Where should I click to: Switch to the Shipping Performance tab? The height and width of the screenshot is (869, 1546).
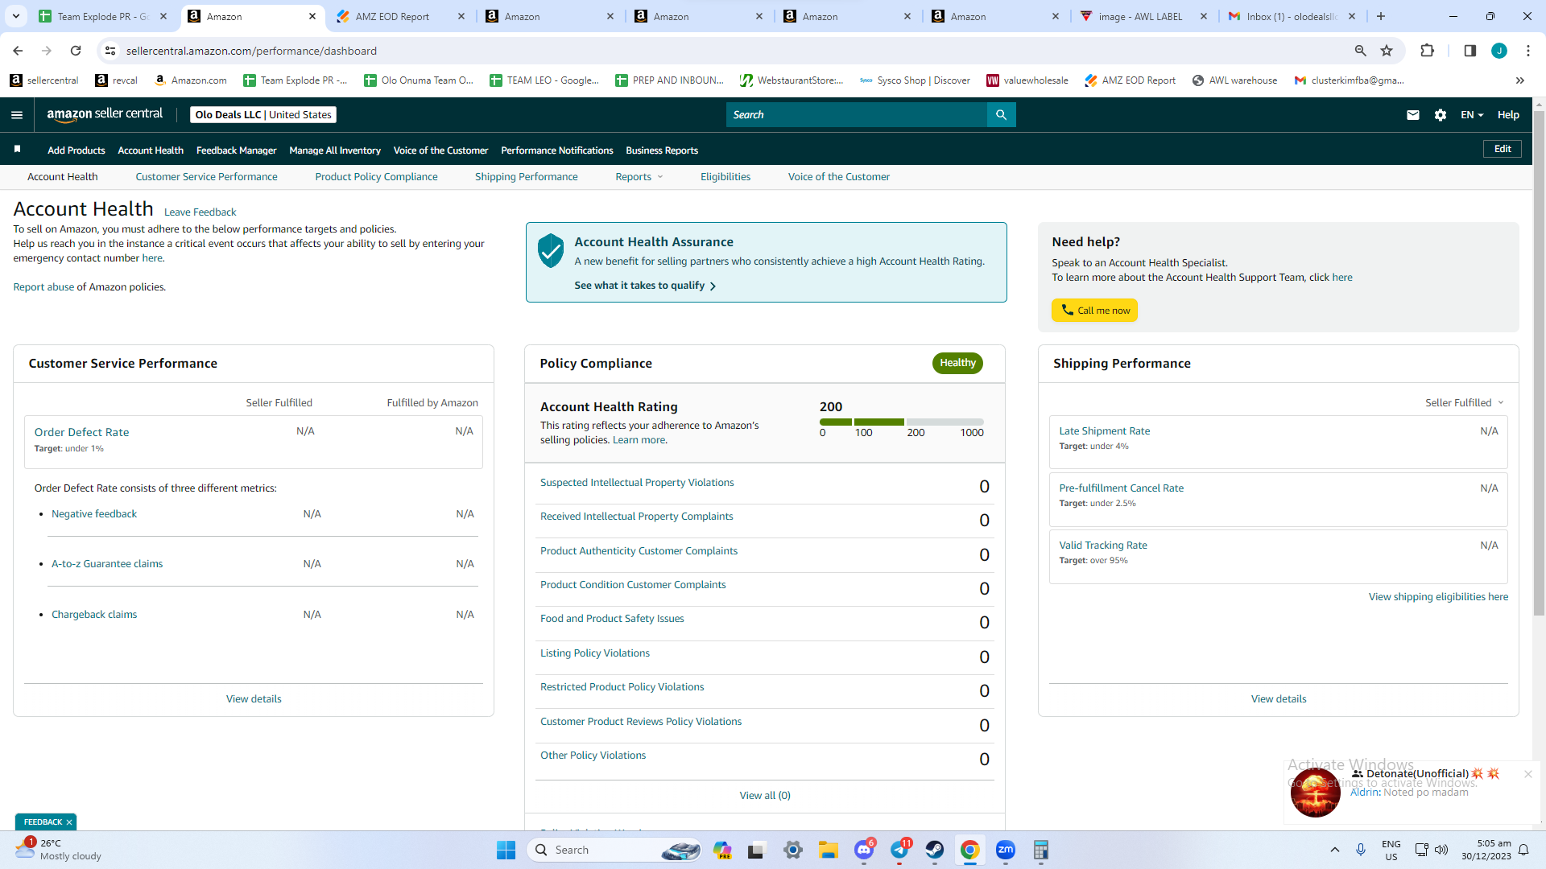tap(526, 177)
